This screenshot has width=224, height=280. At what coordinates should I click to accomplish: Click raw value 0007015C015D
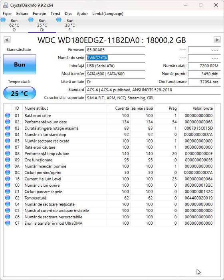pos(198,128)
